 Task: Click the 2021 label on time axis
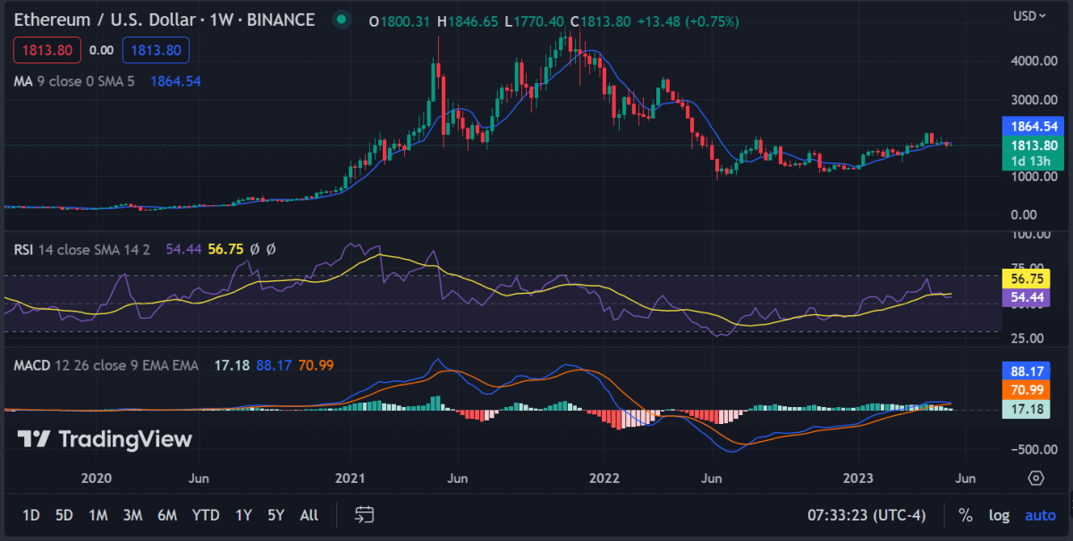(x=349, y=479)
